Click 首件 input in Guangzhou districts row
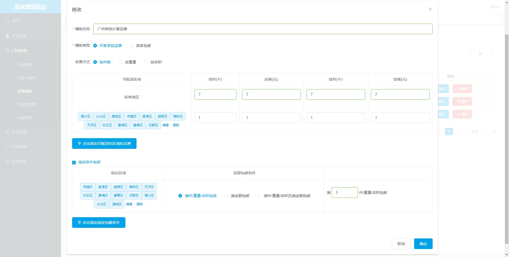The width and height of the screenshot is (509, 257). (215, 118)
